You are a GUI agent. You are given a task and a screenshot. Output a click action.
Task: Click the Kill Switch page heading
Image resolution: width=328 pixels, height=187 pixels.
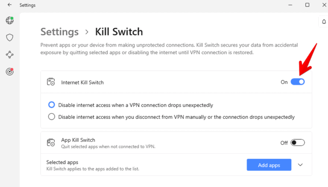119,32
